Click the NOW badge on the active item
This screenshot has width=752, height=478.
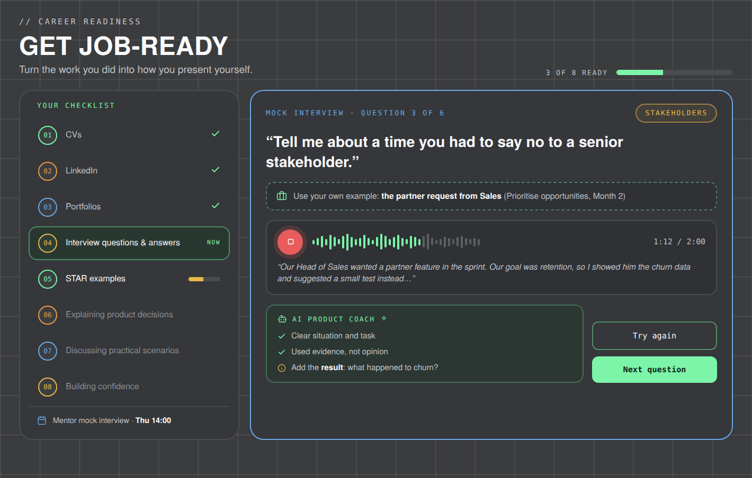click(x=213, y=242)
